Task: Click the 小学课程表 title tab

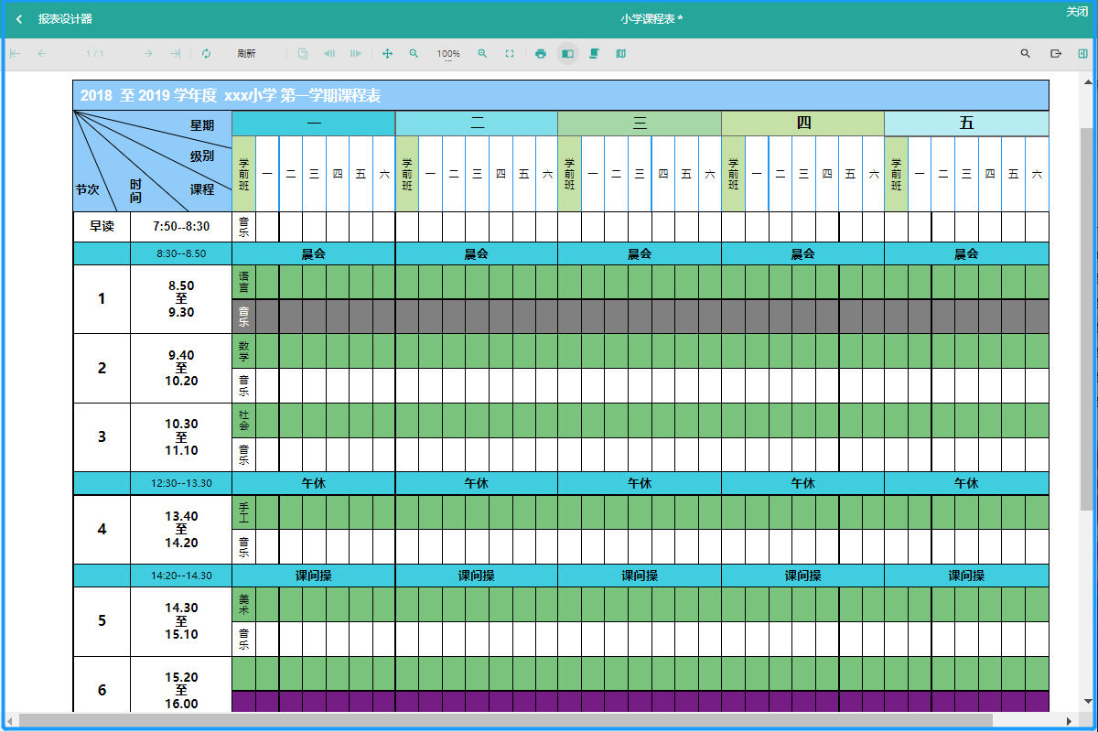Action: point(651,19)
